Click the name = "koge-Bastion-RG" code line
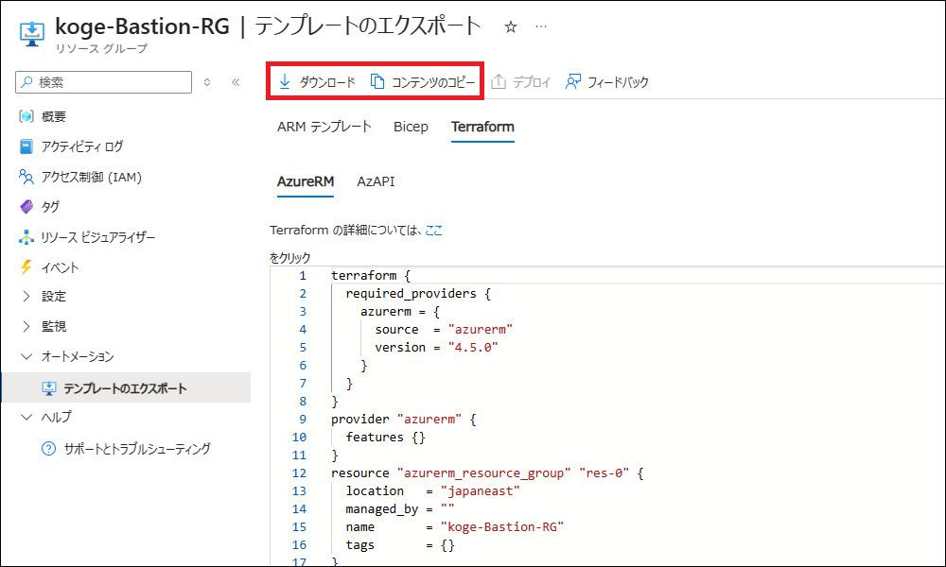The height and width of the screenshot is (567, 946). [454, 526]
